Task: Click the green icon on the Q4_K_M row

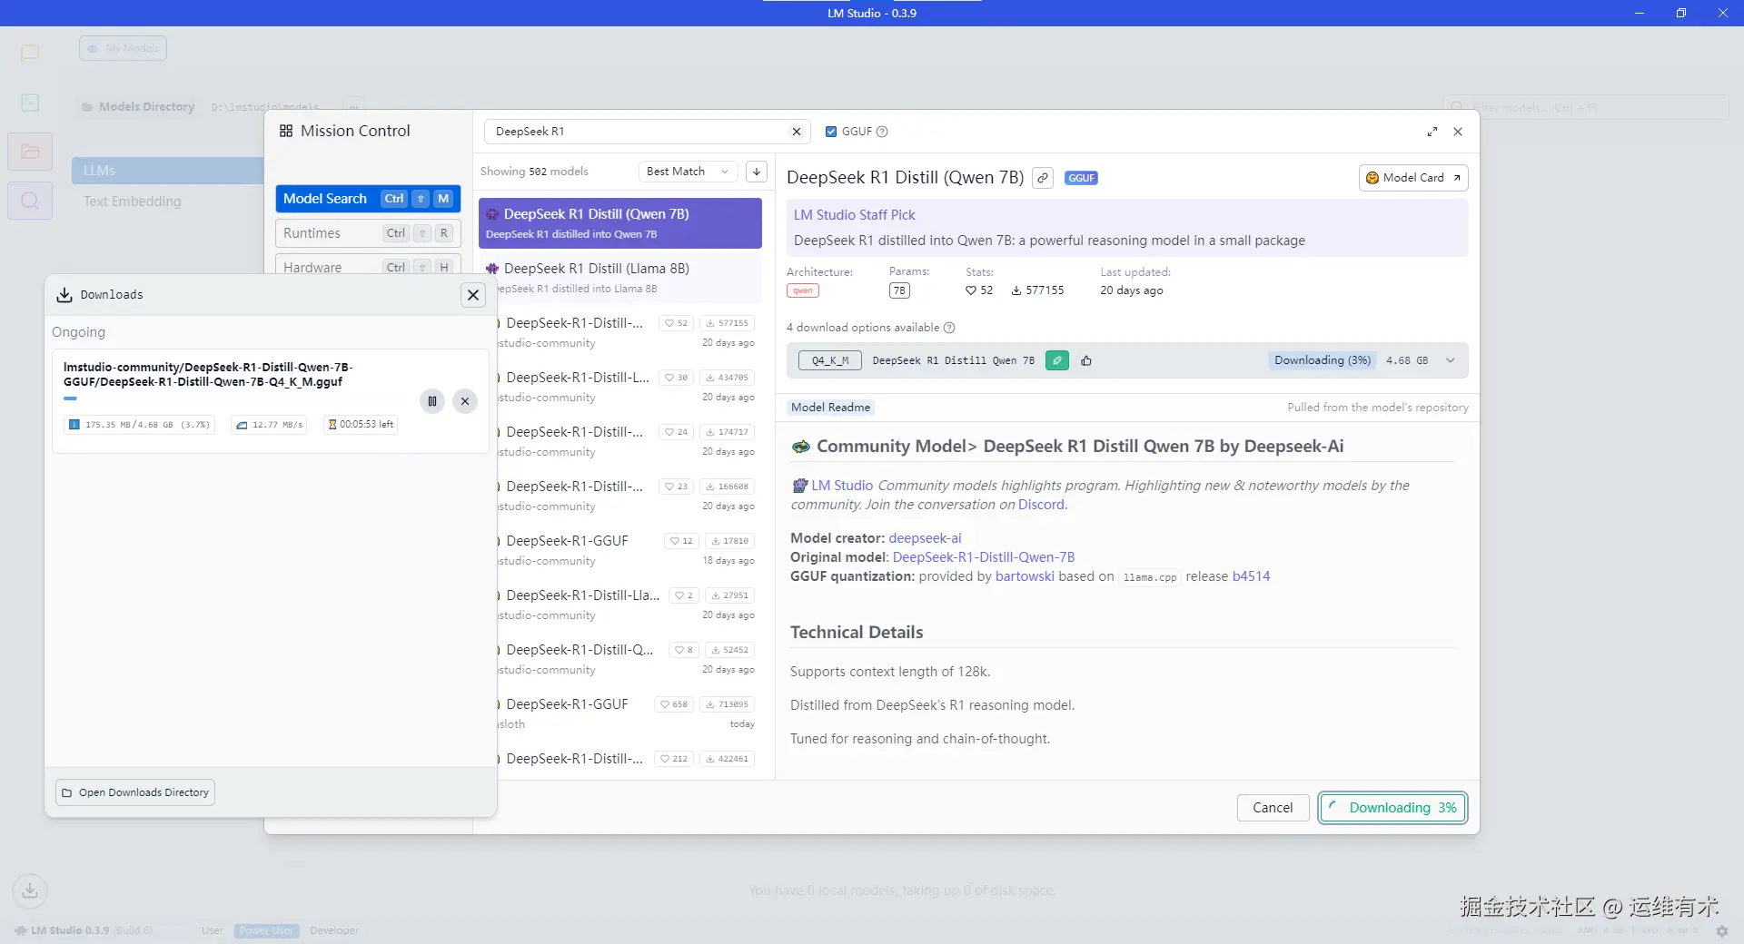Action: pos(1057,360)
